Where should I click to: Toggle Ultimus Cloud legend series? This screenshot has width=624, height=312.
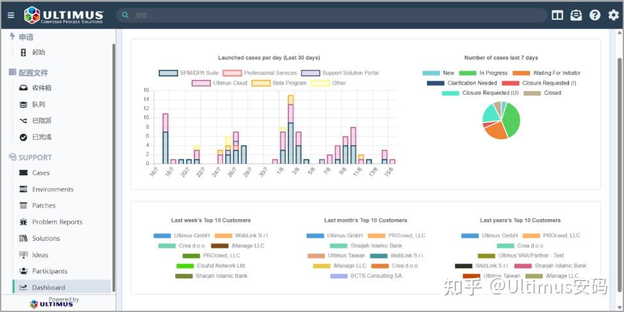(219, 83)
